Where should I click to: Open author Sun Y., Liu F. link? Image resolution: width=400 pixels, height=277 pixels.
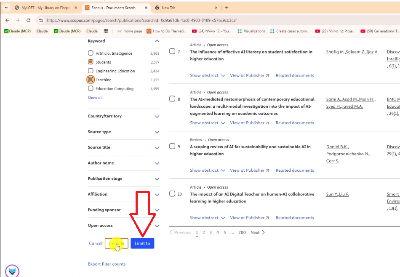337,194
